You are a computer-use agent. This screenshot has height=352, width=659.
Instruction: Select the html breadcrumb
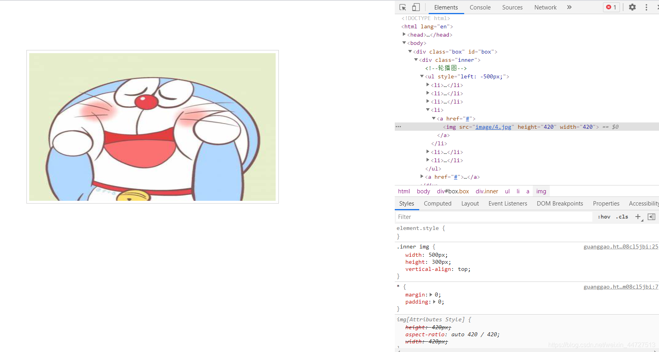(x=404, y=191)
